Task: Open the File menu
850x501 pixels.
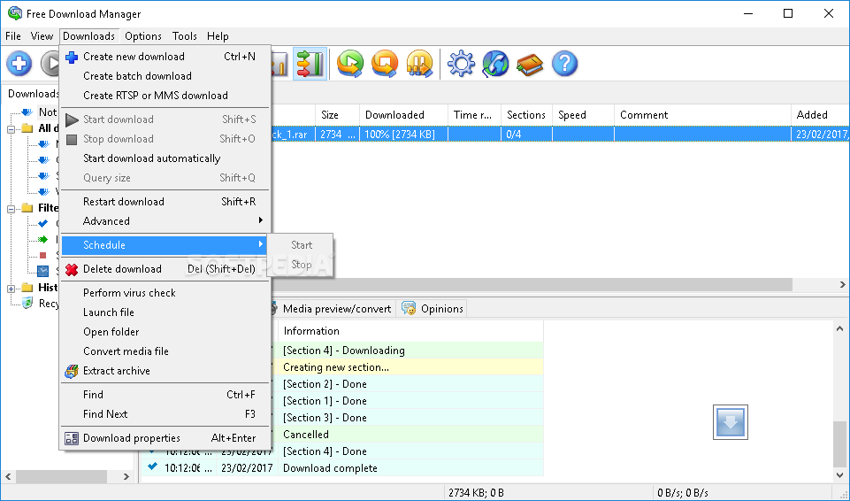Action: (13, 36)
